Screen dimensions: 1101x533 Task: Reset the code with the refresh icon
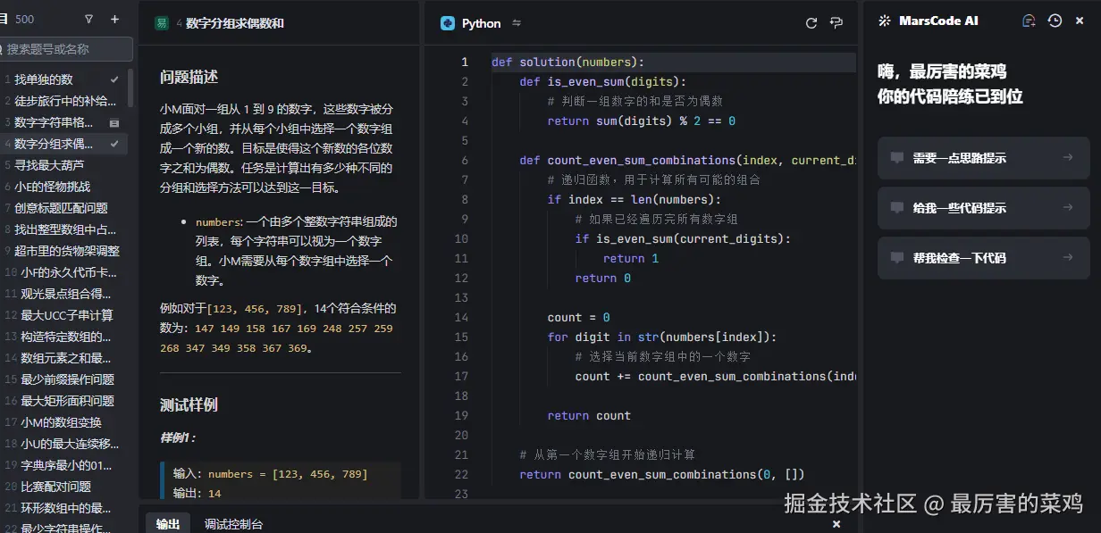[811, 22]
